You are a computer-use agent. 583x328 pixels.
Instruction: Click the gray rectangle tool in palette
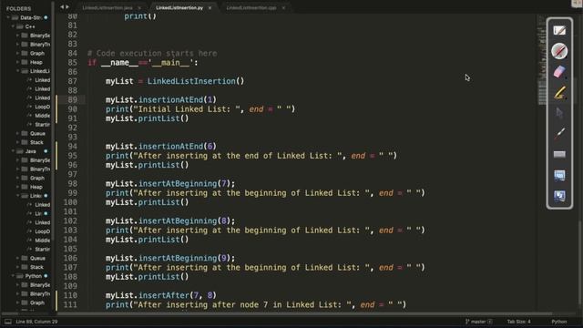click(559, 154)
